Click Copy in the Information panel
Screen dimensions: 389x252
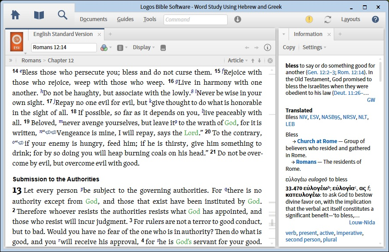click(289, 47)
